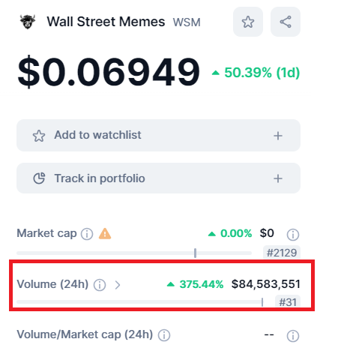This screenshot has height=351, width=338.
Task: Open the share icon button
Action: point(286,22)
